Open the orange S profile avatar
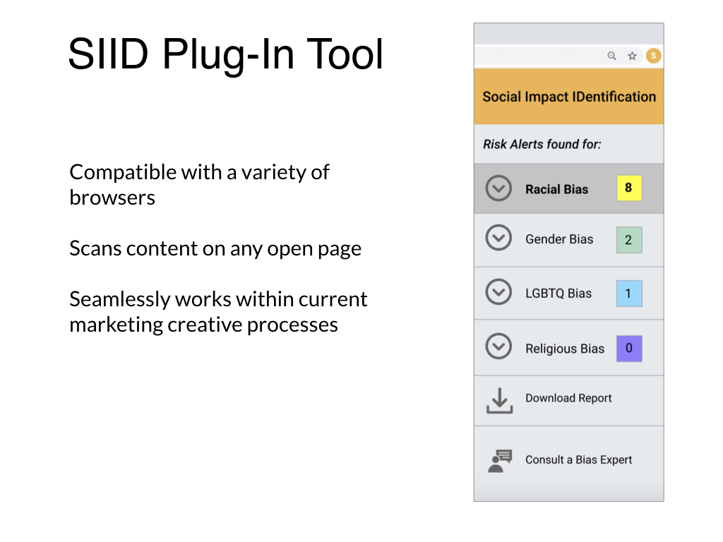The height and width of the screenshot is (542, 723). (x=653, y=56)
